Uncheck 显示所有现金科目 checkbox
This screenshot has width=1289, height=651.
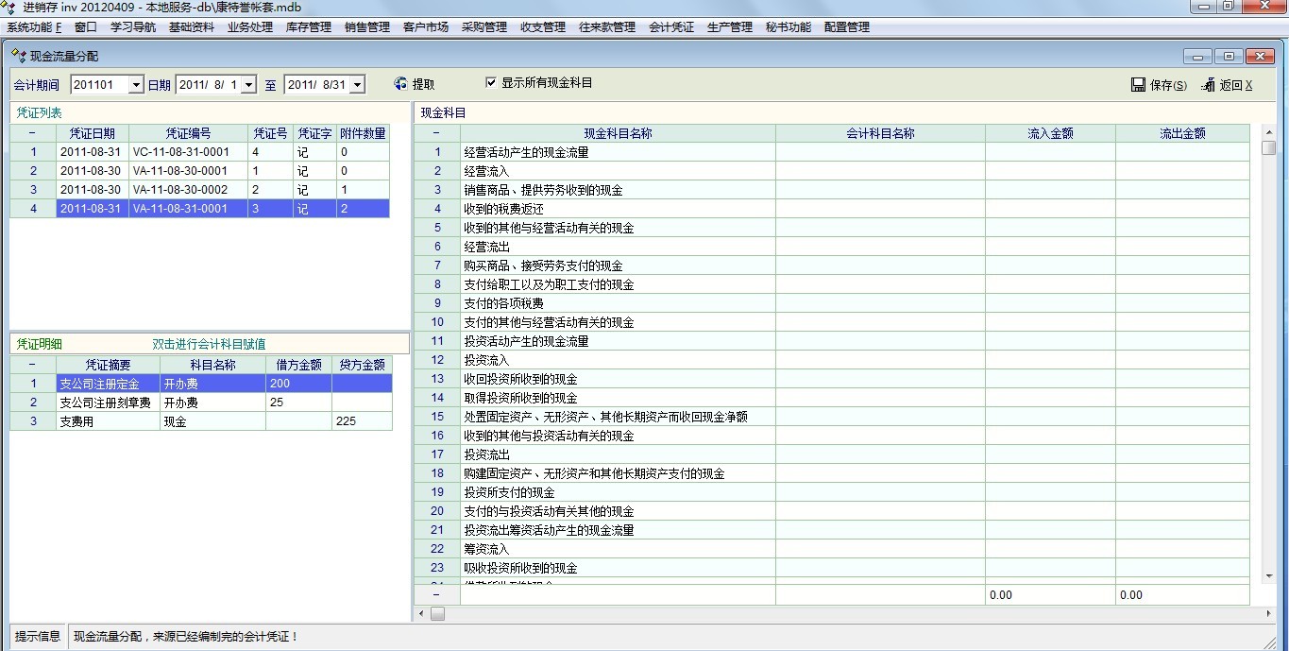491,83
